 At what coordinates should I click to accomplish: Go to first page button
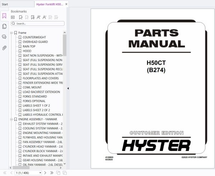(5, 173)
